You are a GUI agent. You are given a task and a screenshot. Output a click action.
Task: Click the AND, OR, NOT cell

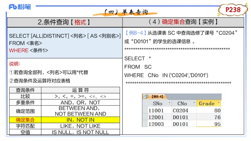(x=80, y=102)
